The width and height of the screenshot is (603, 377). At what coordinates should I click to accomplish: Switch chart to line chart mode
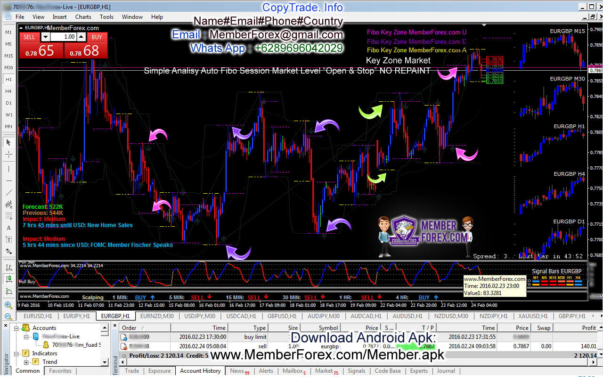[x=8, y=291]
